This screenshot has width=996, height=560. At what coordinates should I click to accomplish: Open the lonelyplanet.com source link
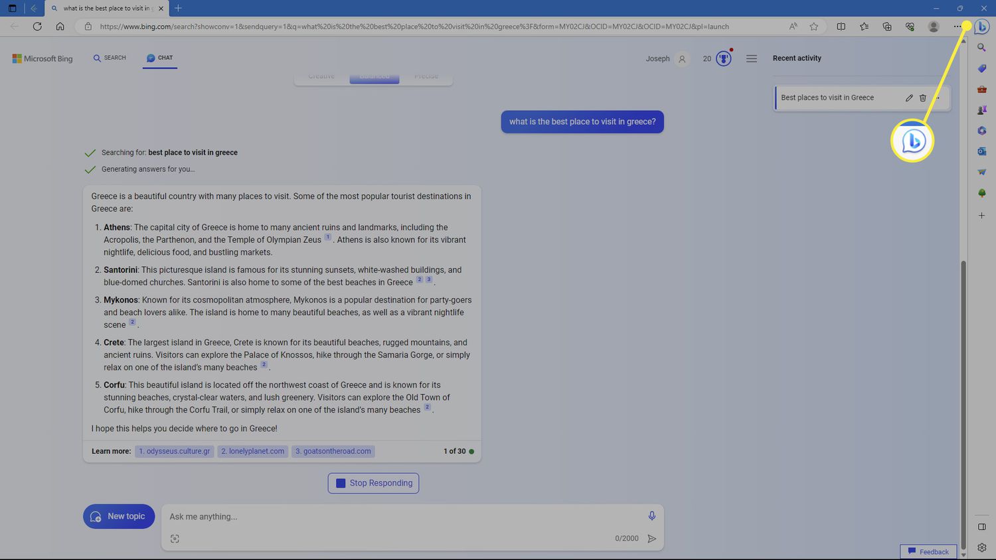point(252,451)
